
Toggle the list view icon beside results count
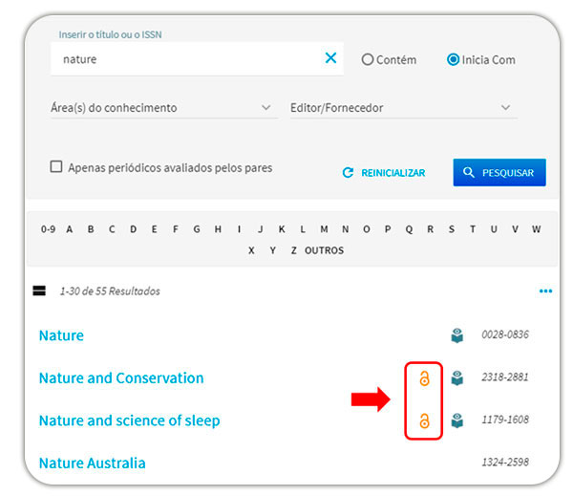tap(39, 291)
